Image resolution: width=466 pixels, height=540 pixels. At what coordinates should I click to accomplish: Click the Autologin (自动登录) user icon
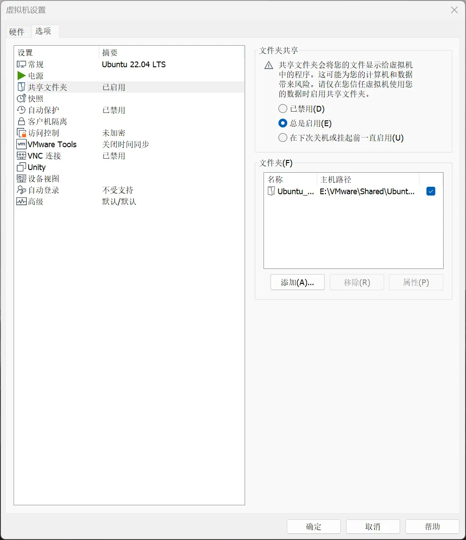coord(22,190)
